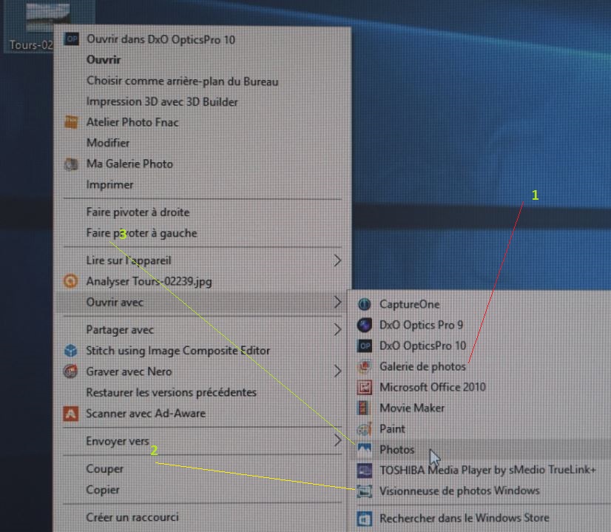
Task: Expand the Envoyer vers submenu arrow
Action: (x=337, y=441)
